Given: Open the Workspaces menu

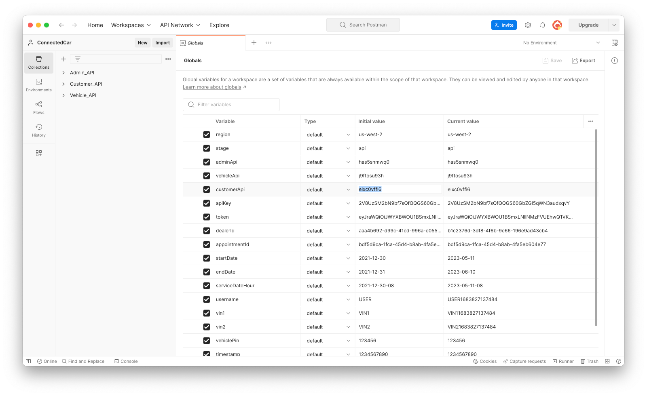Looking at the screenshot, I should coord(131,25).
